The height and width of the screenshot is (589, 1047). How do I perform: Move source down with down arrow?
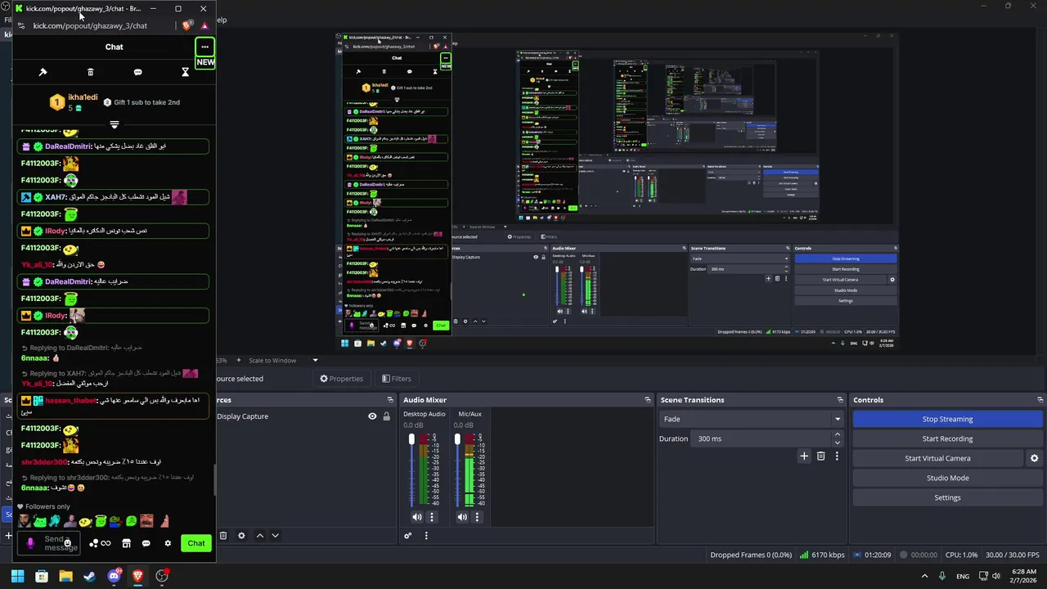click(x=275, y=536)
